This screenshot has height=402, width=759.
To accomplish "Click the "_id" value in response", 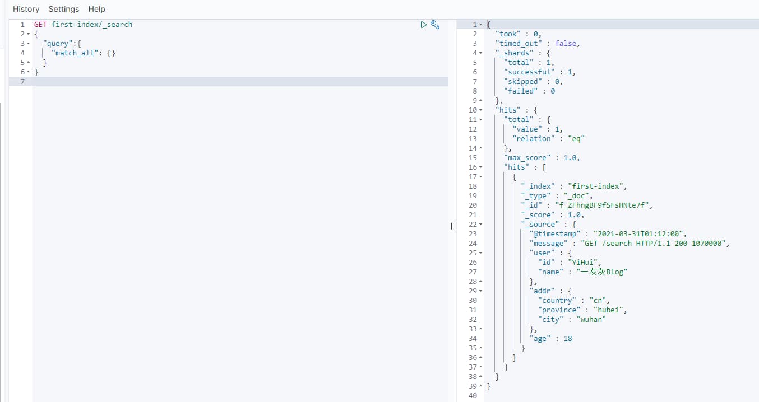I will (603, 205).
